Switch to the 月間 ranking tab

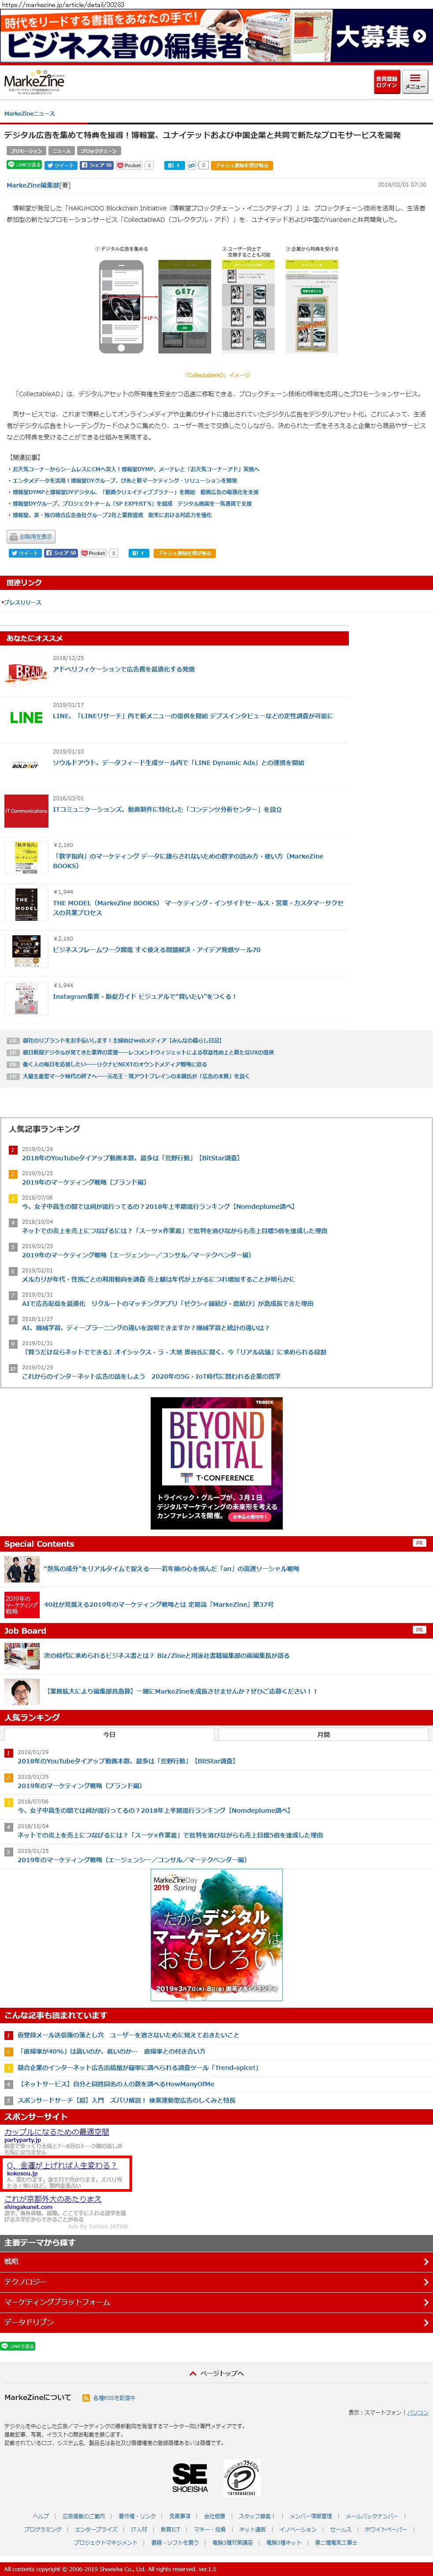pos(323,1735)
